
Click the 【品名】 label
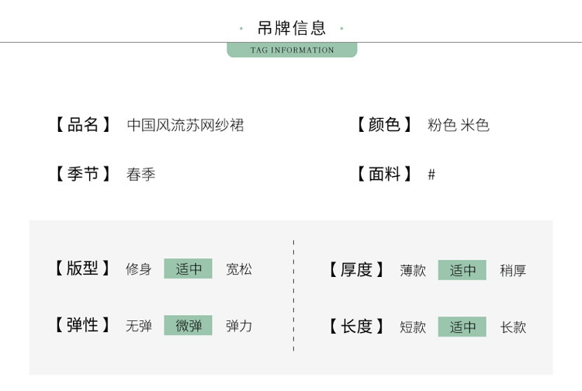tap(83, 125)
